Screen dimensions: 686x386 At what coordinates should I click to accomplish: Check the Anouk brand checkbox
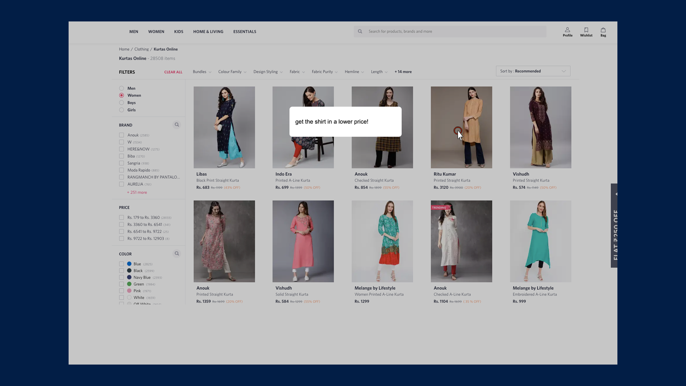point(122,135)
